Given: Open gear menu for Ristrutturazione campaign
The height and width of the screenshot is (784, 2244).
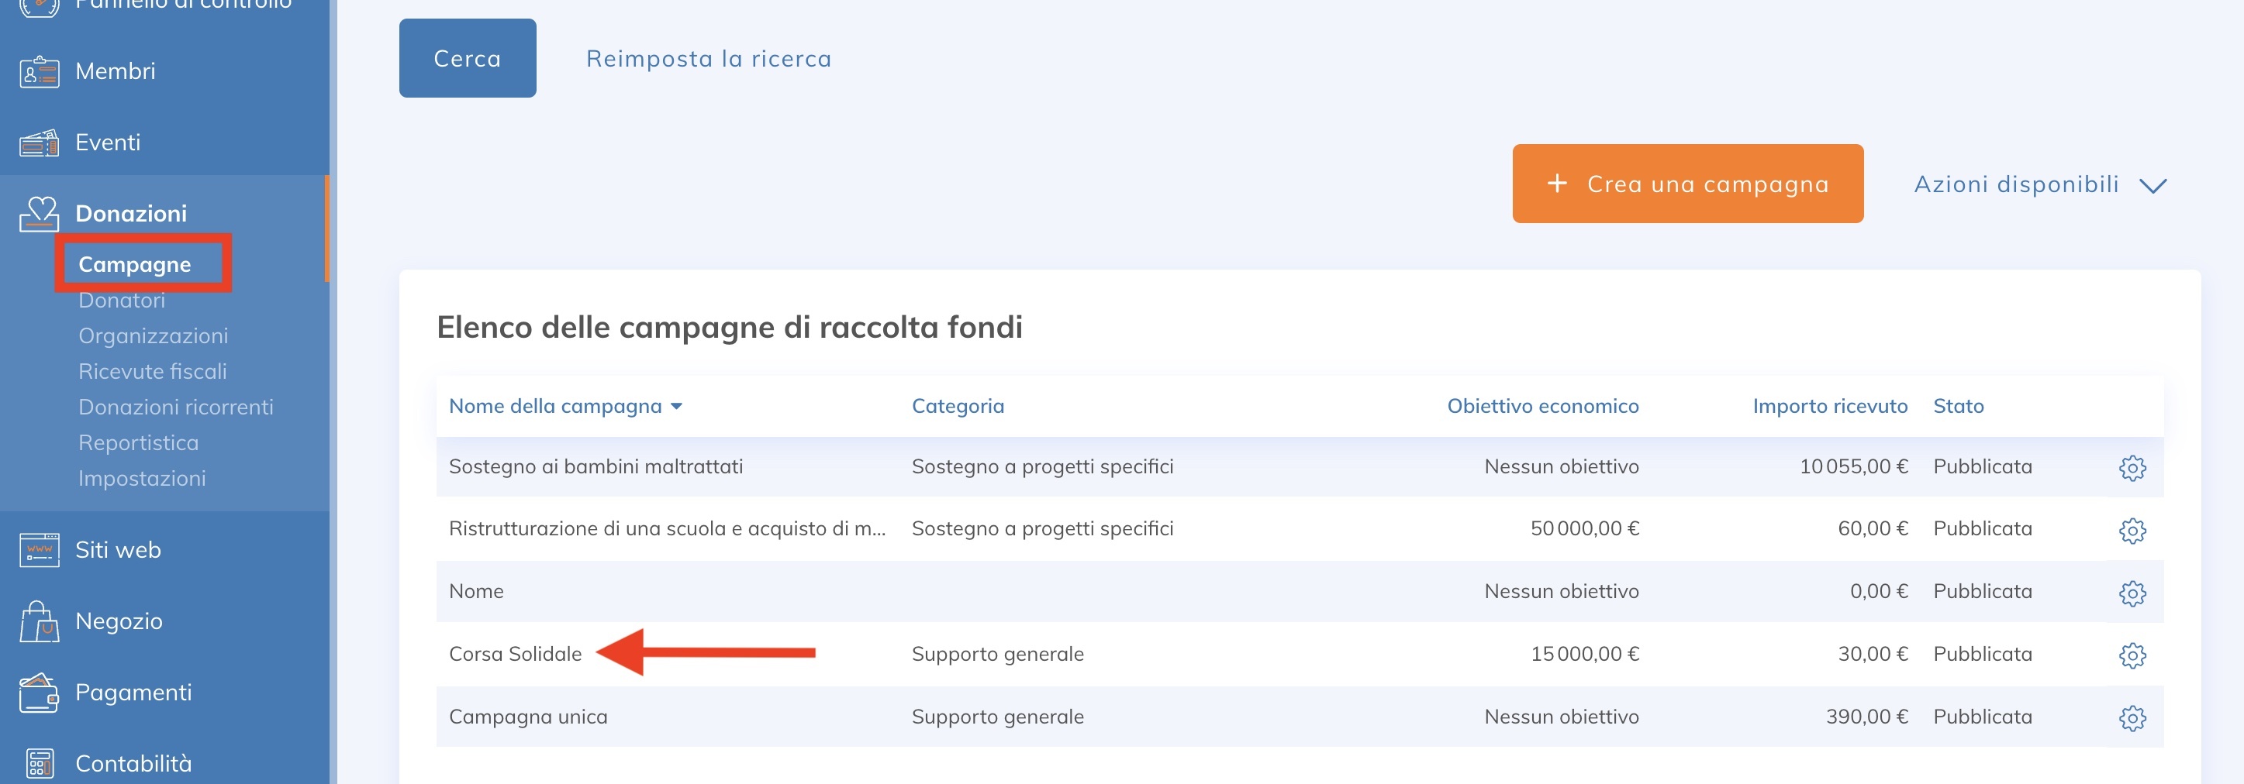Looking at the screenshot, I should (x=2133, y=529).
